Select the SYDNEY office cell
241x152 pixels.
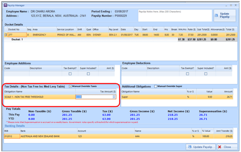(100, 35)
